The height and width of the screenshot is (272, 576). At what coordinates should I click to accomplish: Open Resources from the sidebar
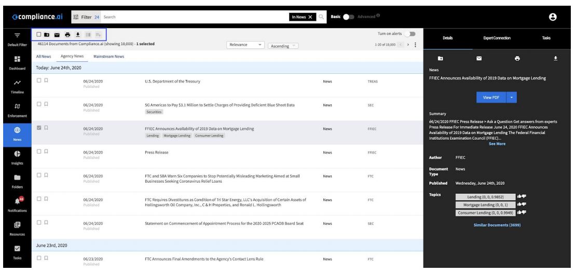[17, 228]
